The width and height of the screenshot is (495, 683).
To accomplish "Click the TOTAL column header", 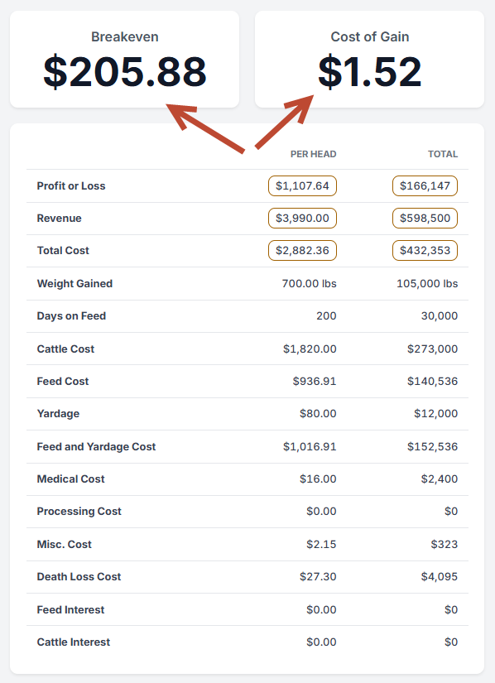I will click(x=443, y=154).
